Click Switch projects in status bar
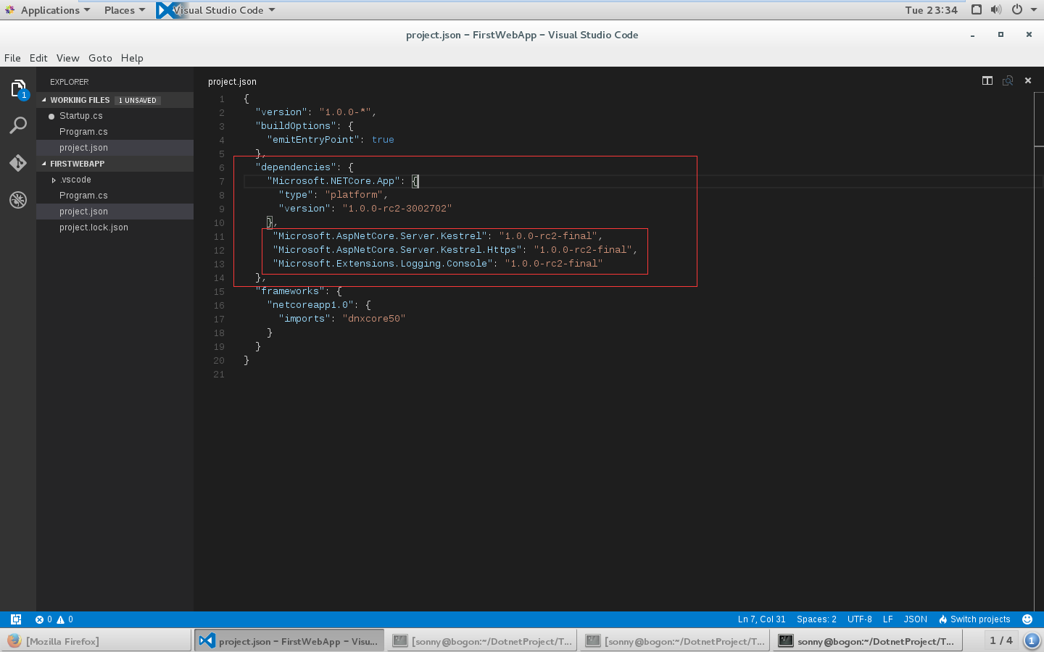Viewport: 1044px width, 652px height. pyautogui.click(x=974, y=619)
